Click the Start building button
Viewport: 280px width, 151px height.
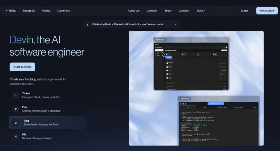(x=22, y=67)
